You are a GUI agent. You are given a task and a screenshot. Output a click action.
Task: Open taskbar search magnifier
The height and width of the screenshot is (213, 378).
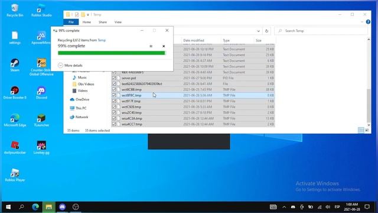point(21,207)
